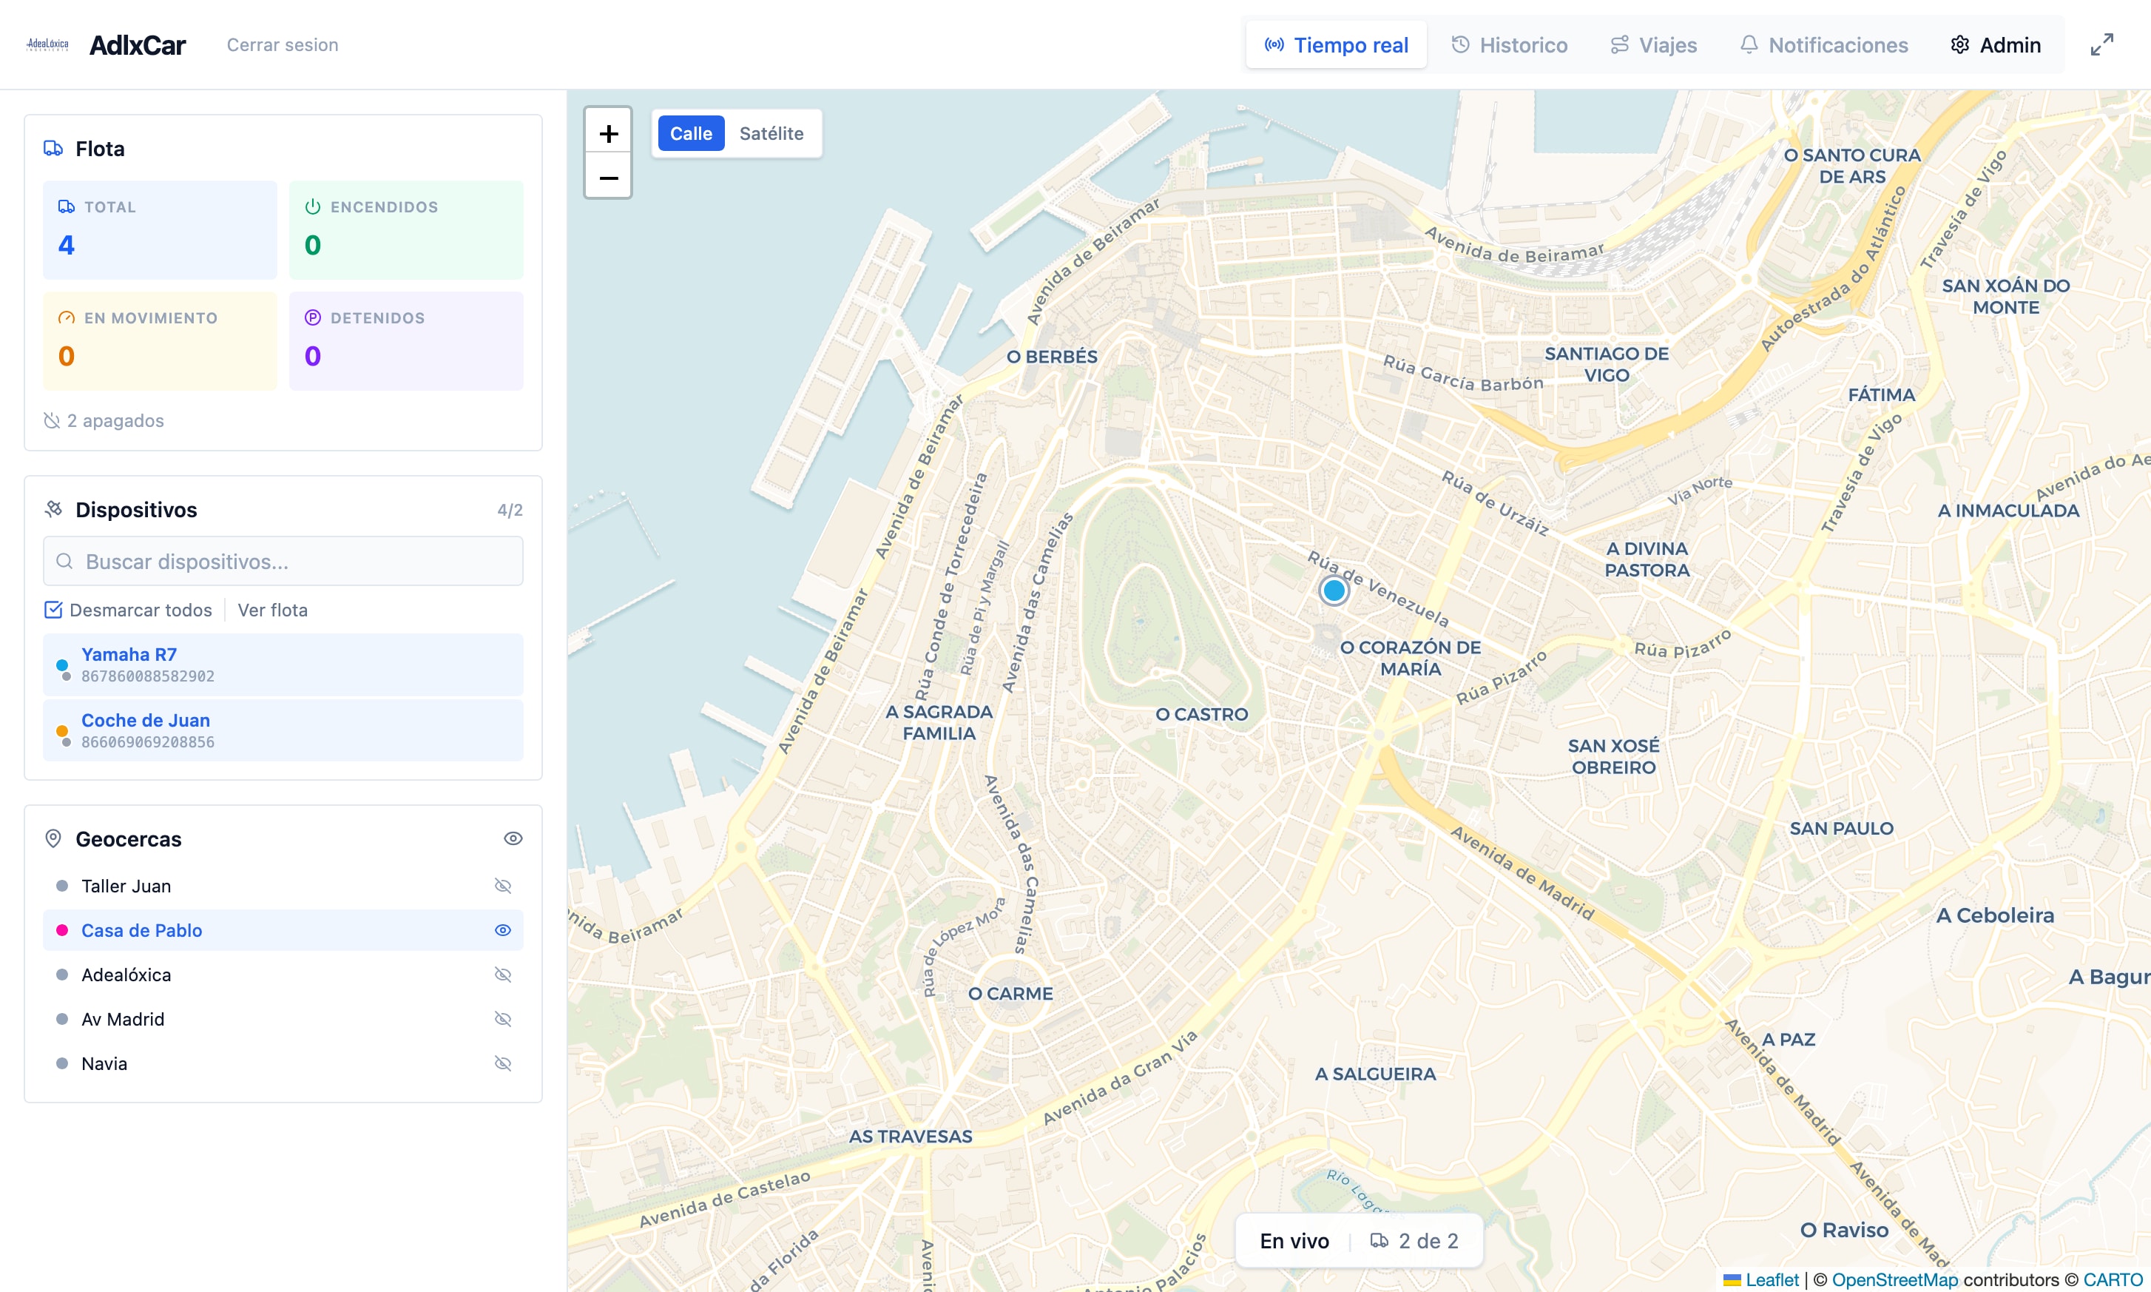Click the blue status dot of Yamaha R7
Image resolution: width=2151 pixels, height=1292 pixels.
point(62,665)
